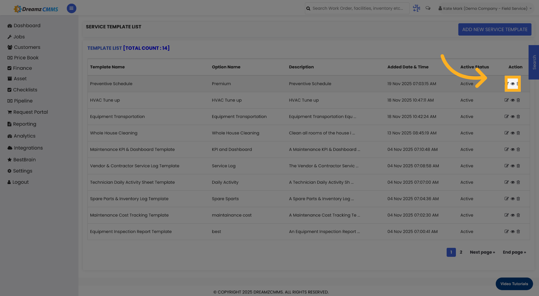
Task: View Preventive Schedule with the highlighted eye icon
Action: click(513, 84)
